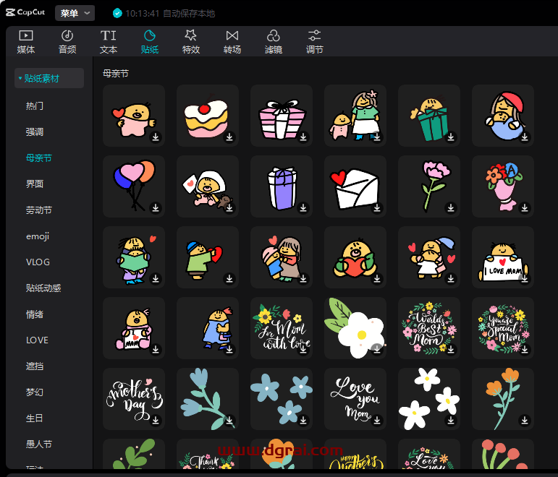The image size is (558, 477).
Task: Open the 媒体 (Media) panel icon
Action: (x=26, y=35)
